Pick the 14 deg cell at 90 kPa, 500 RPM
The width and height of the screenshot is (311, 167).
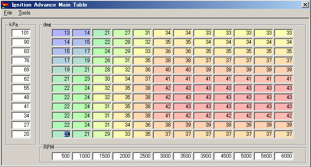61,42
